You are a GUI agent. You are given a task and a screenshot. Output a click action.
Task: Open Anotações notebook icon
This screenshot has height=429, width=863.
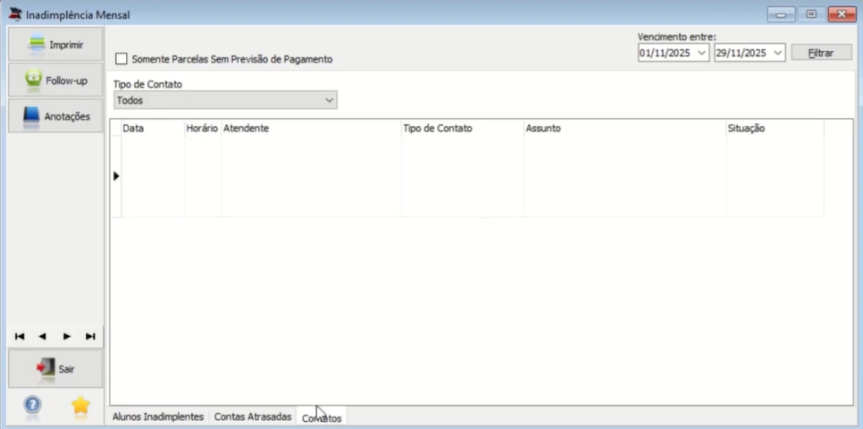31,117
